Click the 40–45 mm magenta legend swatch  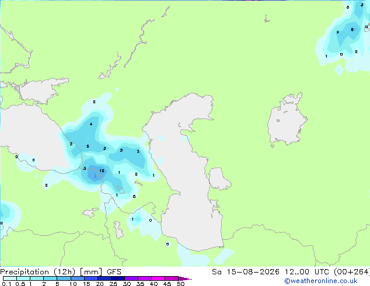coord(158,278)
